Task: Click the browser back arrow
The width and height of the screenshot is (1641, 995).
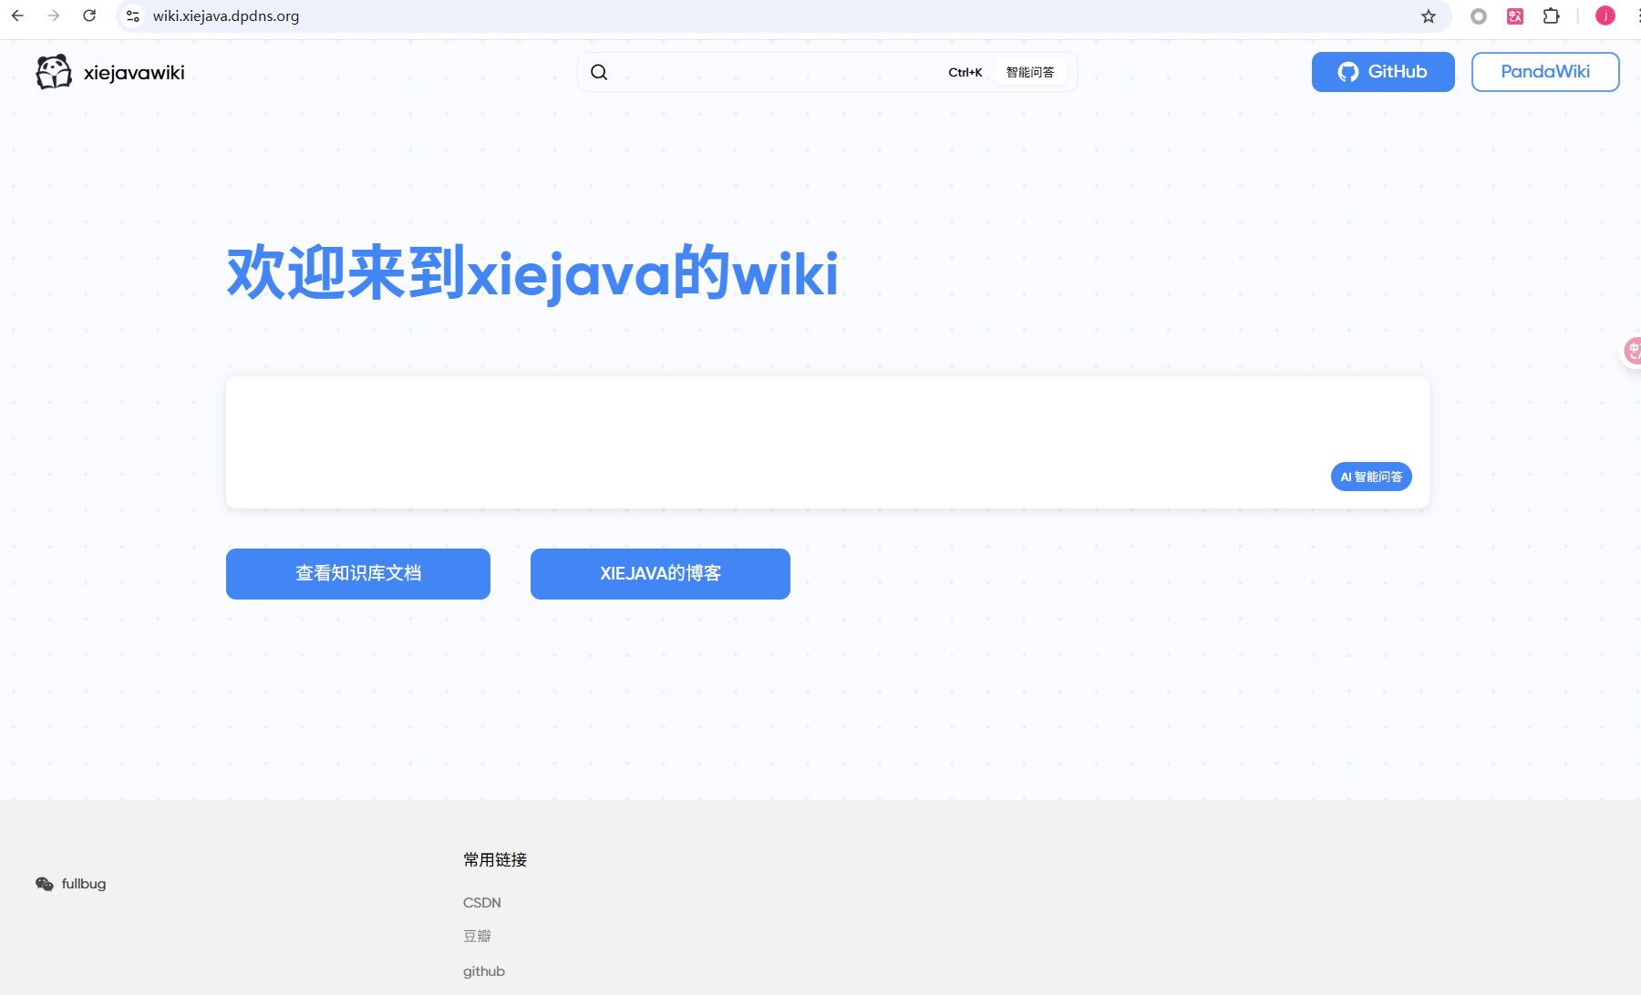Action: [16, 15]
